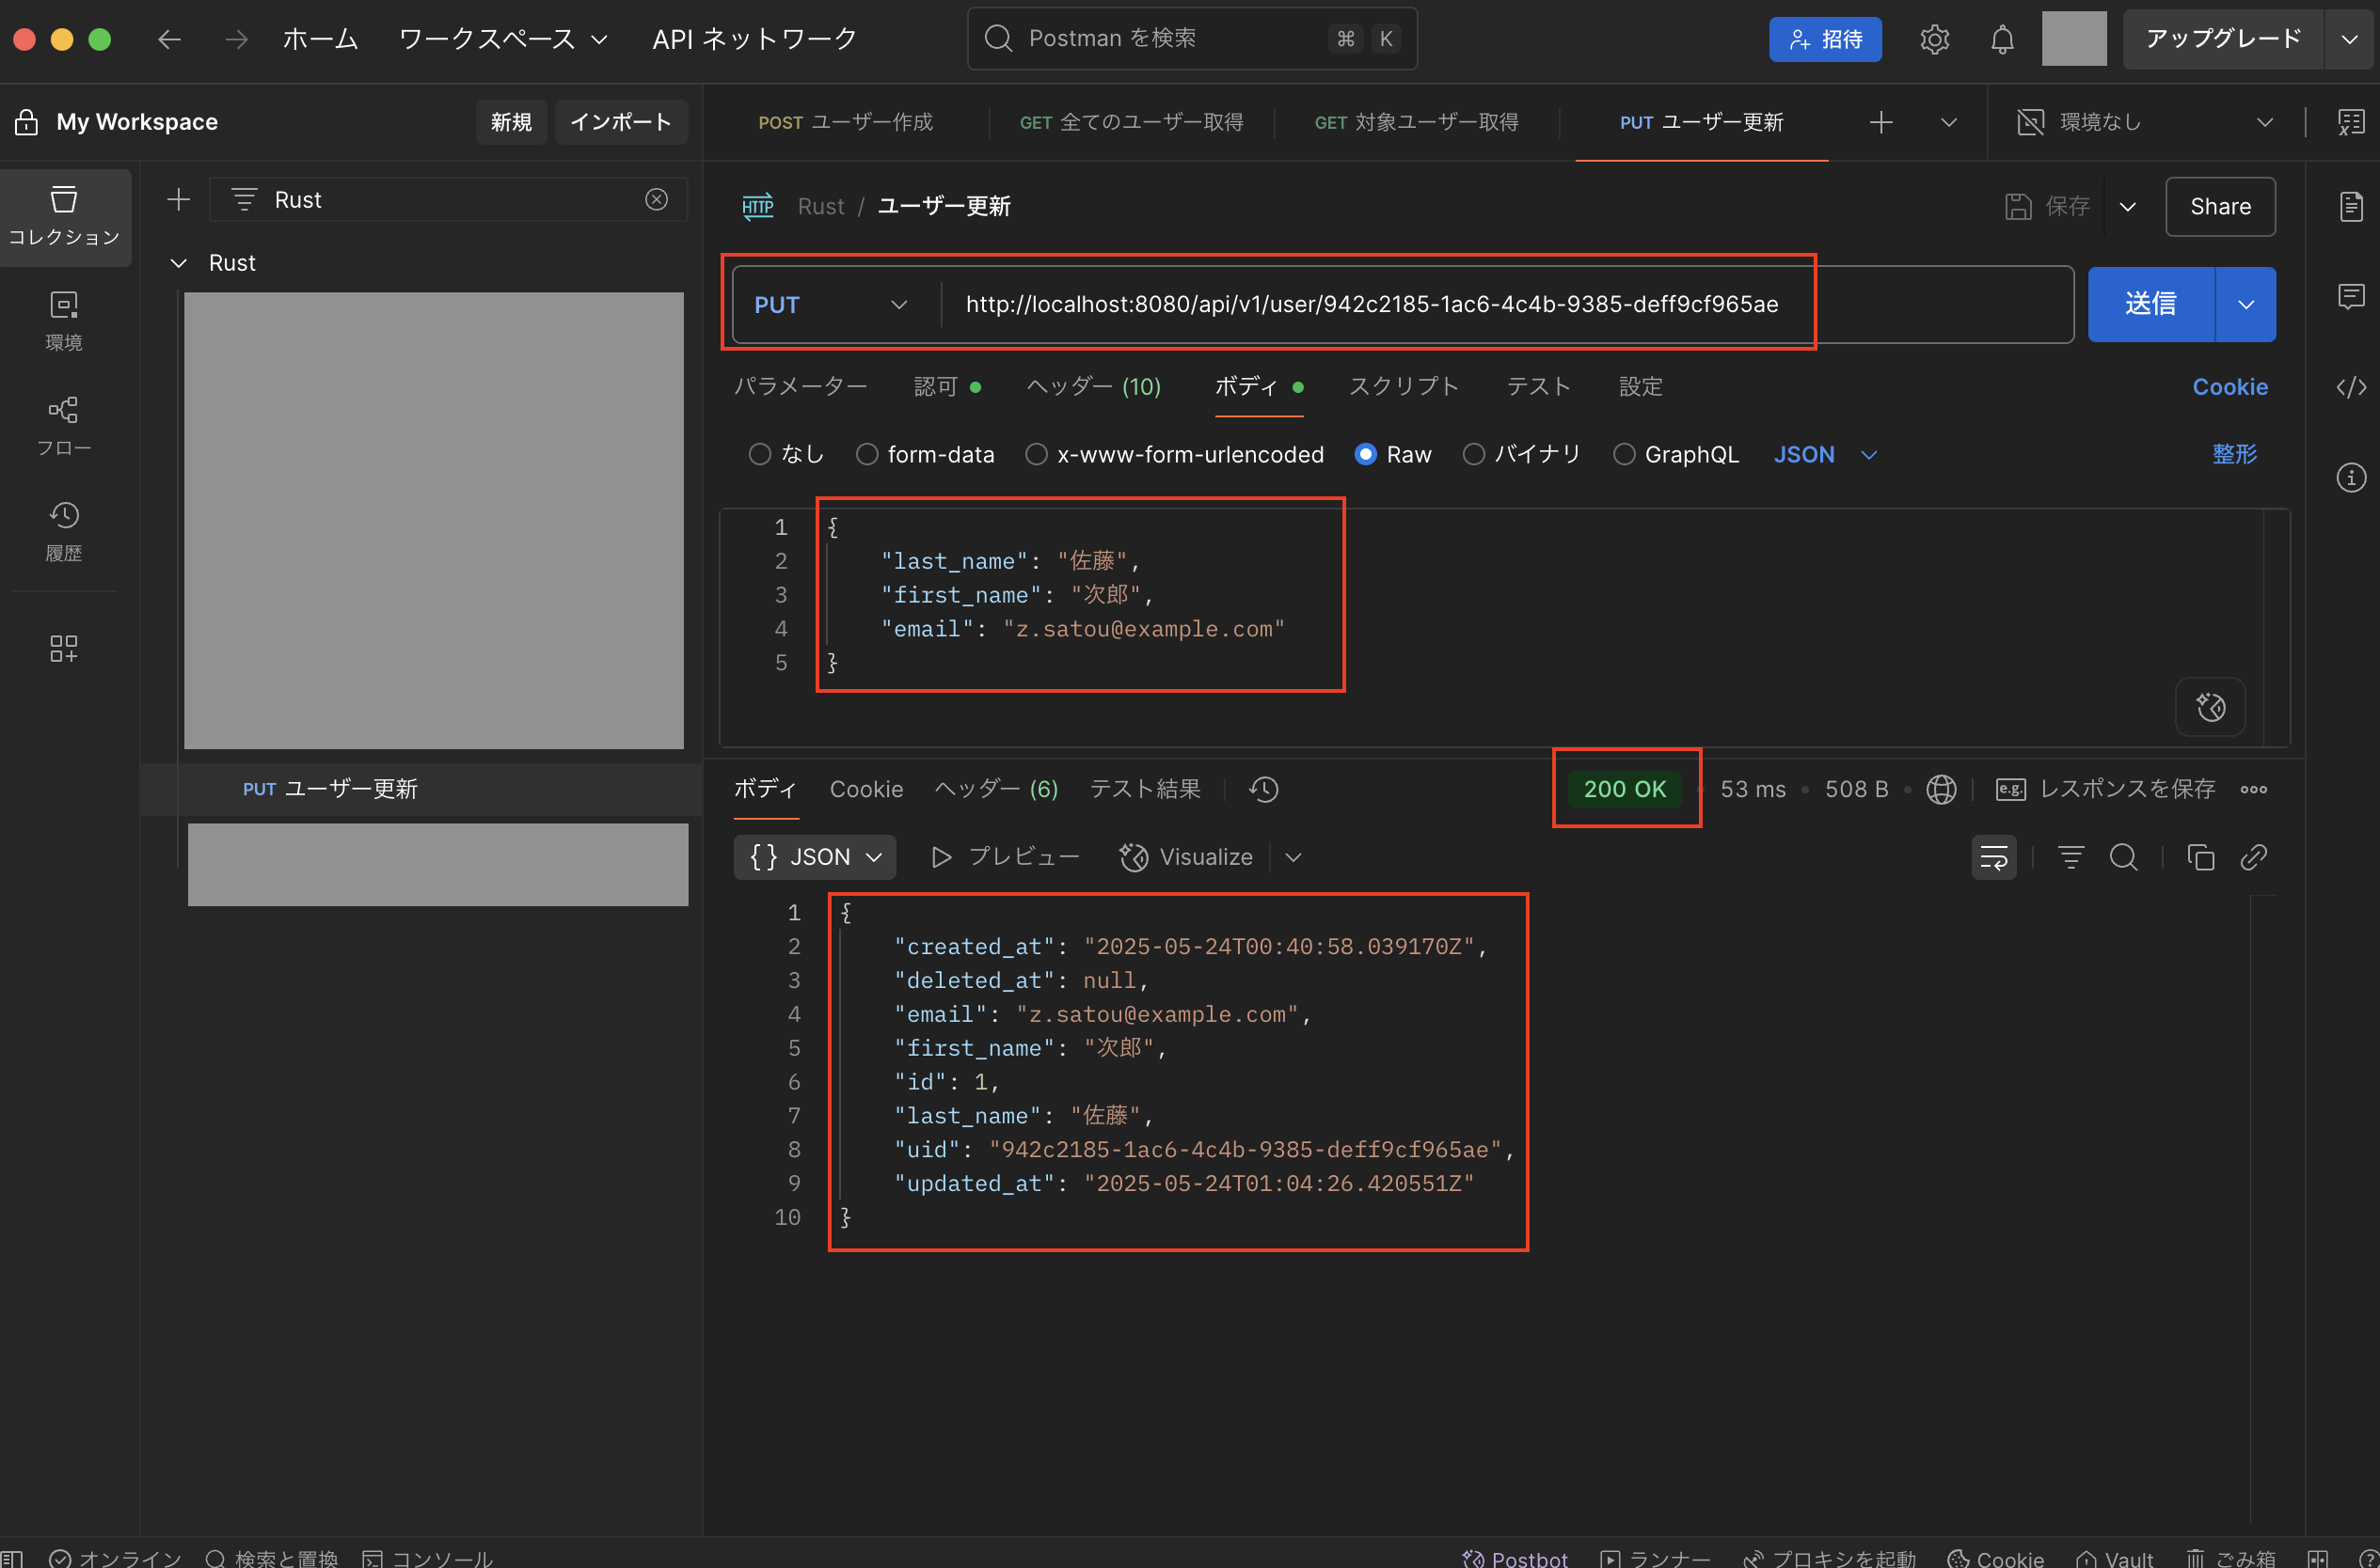
Task: Open the response history clock icon
Action: pyautogui.click(x=1263, y=789)
